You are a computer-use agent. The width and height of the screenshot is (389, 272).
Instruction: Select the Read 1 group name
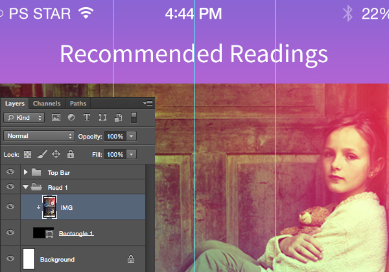pyautogui.click(x=58, y=188)
